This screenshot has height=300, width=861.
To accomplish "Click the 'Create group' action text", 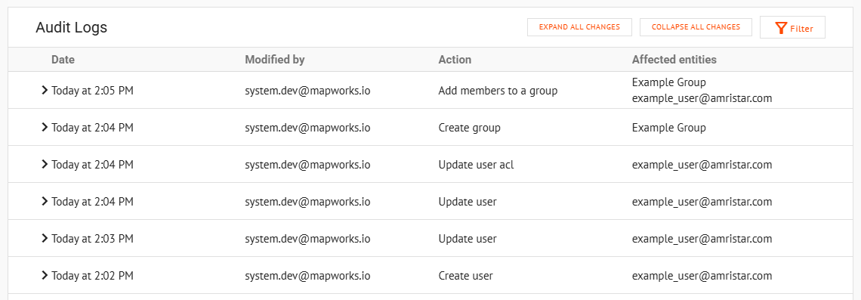I will point(470,128).
